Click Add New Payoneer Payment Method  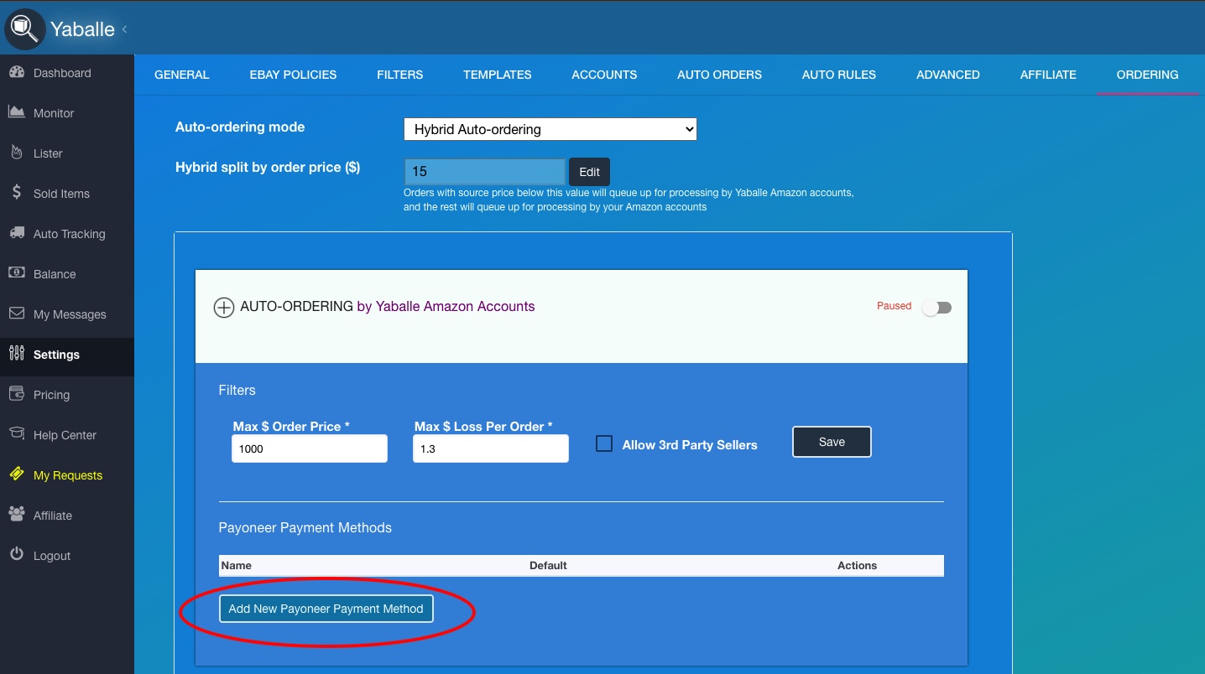pos(326,609)
